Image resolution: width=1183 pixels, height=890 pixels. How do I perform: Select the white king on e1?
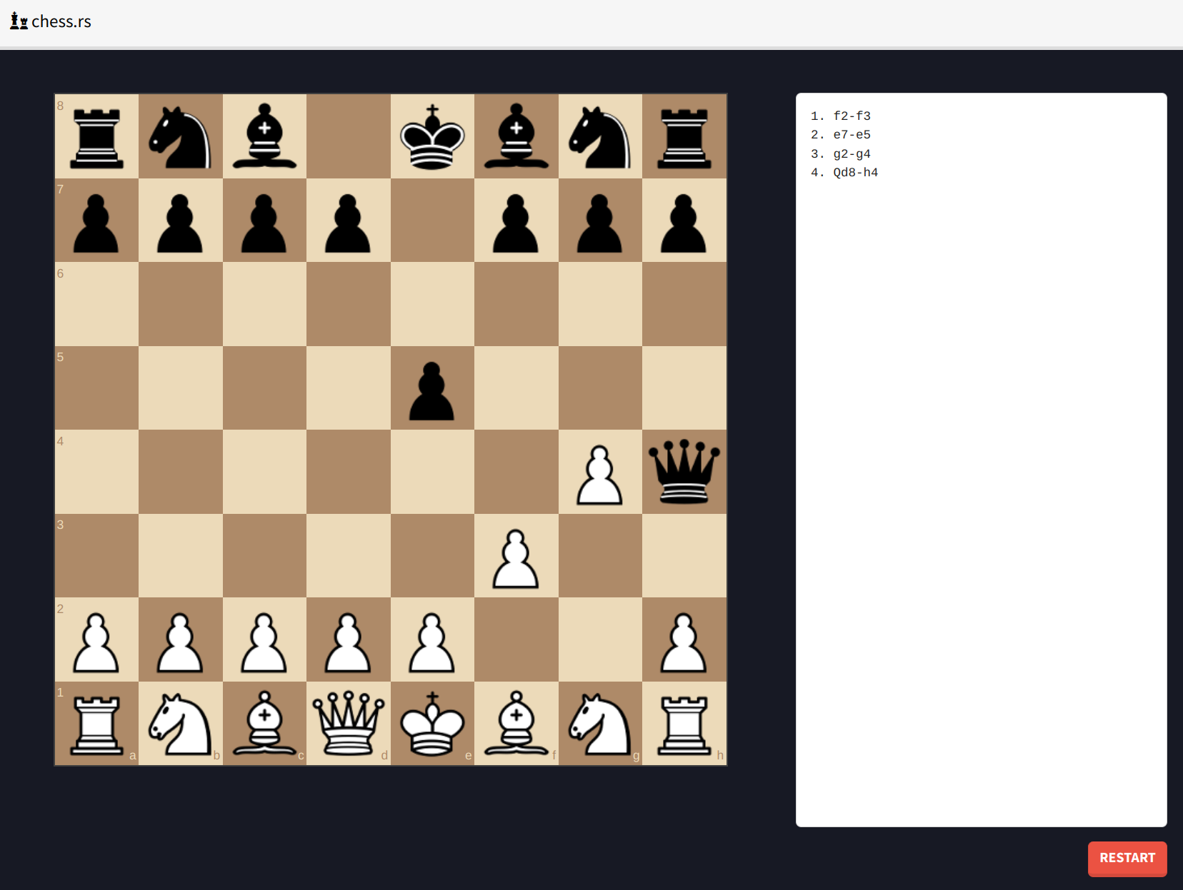432,724
